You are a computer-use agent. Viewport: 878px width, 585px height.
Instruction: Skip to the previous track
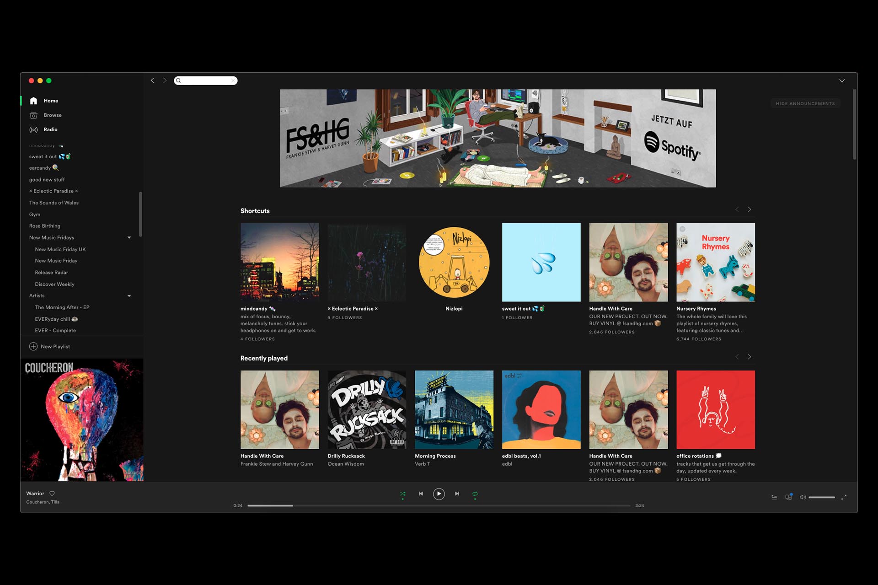point(421,494)
